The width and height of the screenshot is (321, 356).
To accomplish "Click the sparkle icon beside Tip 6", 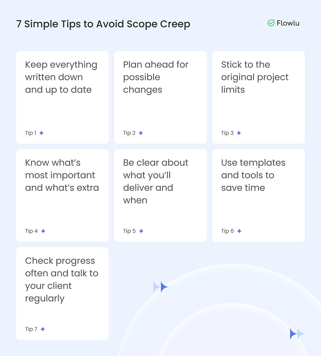I will click(x=239, y=231).
